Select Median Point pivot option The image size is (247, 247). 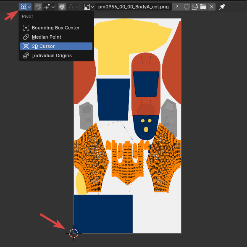56,37
